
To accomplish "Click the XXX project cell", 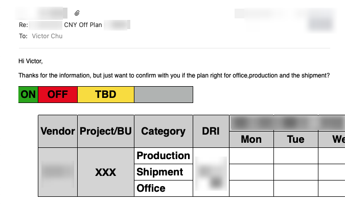I will click(106, 172).
